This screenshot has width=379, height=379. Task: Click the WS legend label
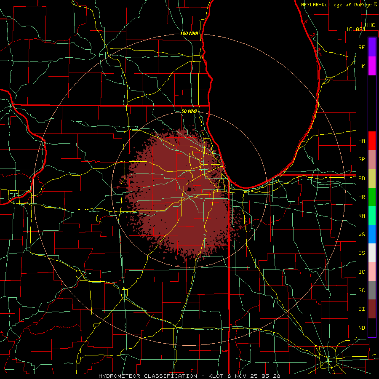362,235
